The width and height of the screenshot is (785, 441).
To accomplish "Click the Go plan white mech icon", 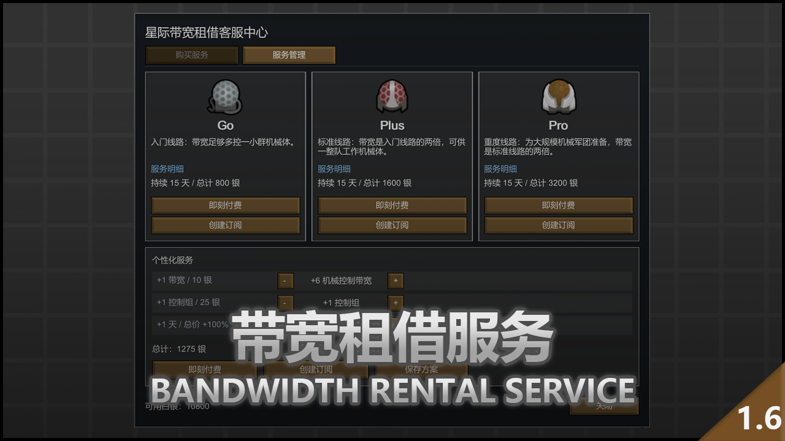I will click(x=225, y=97).
